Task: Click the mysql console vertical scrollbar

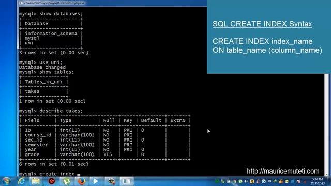Action: [326, 125]
